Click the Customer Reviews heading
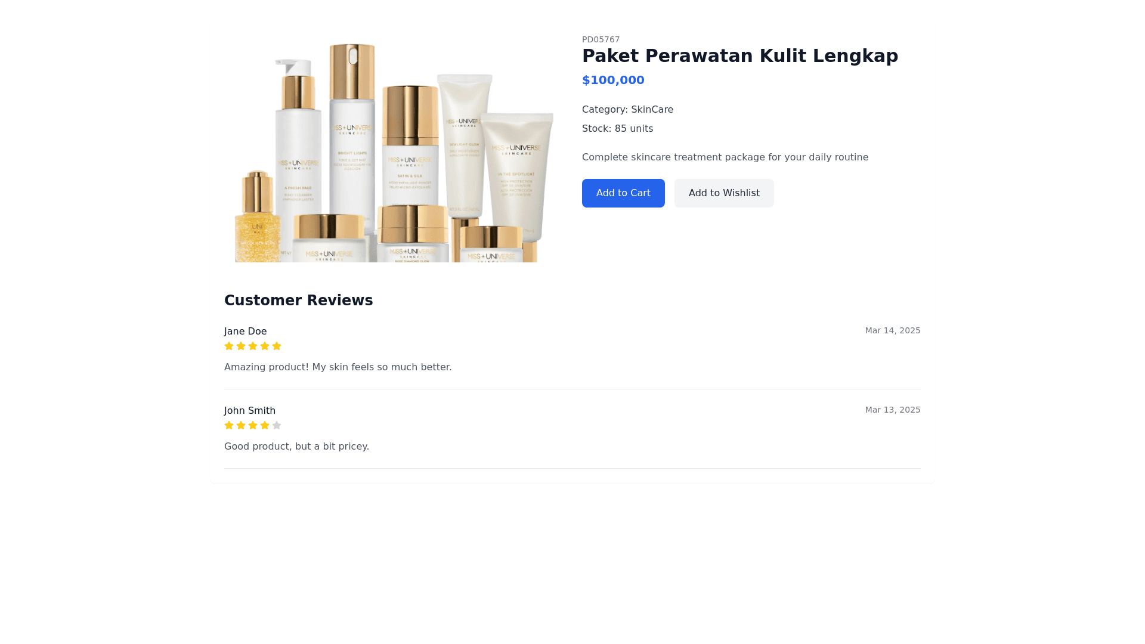Image resolution: width=1145 pixels, height=644 pixels. click(x=298, y=301)
